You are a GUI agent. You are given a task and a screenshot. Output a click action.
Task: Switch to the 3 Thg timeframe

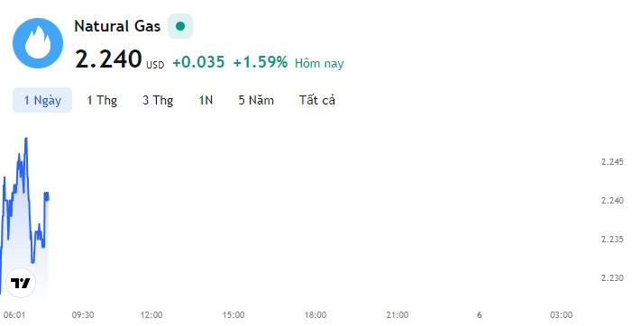tap(158, 100)
